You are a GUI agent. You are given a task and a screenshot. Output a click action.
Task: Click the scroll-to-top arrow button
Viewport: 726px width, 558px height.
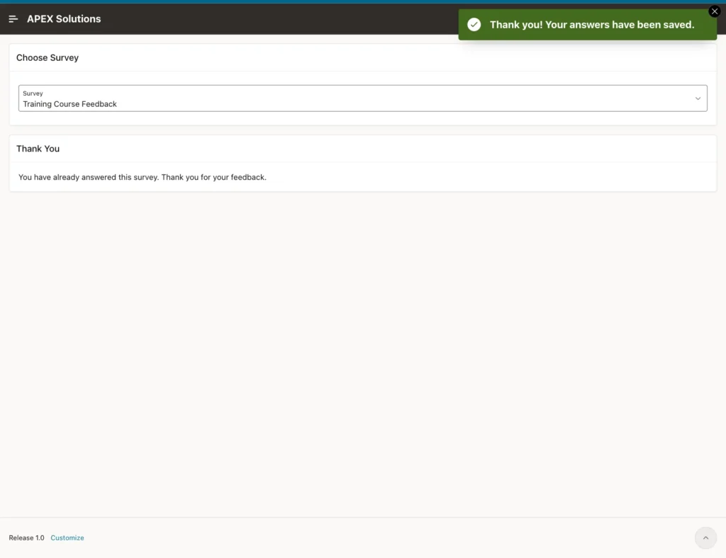705,537
